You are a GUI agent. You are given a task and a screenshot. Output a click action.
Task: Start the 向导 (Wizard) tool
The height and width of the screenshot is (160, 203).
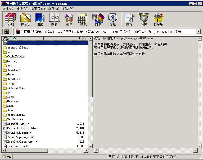(98, 20)
